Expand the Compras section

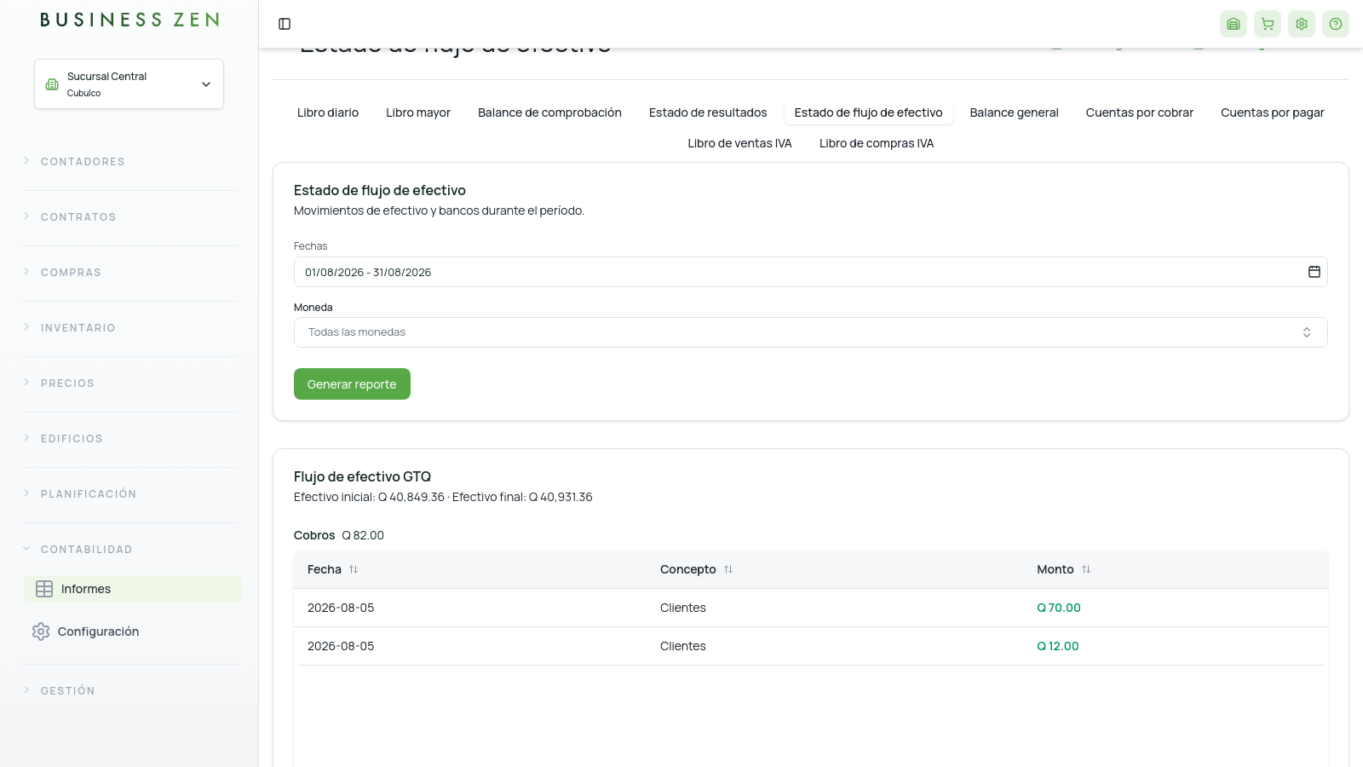[129, 272]
